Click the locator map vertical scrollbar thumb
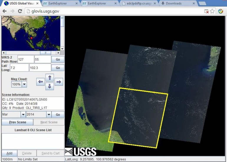 pyautogui.click(x=62, y=22)
